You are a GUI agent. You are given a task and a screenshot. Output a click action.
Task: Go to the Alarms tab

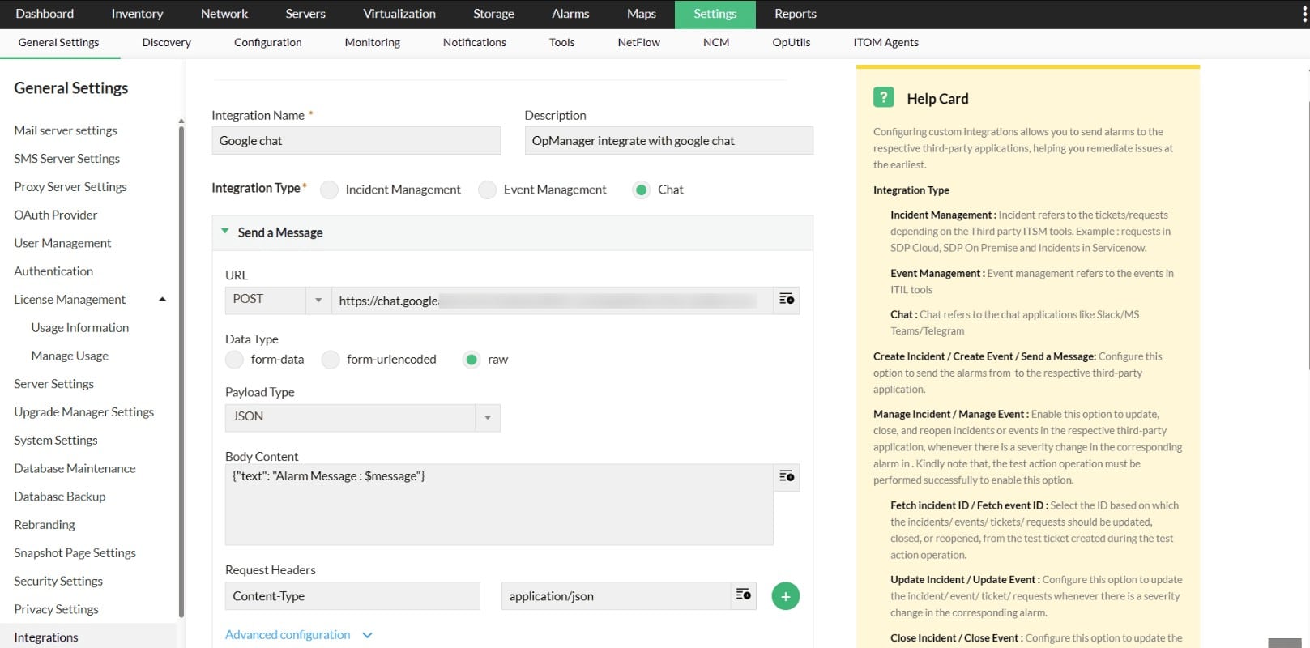click(x=570, y=14)
